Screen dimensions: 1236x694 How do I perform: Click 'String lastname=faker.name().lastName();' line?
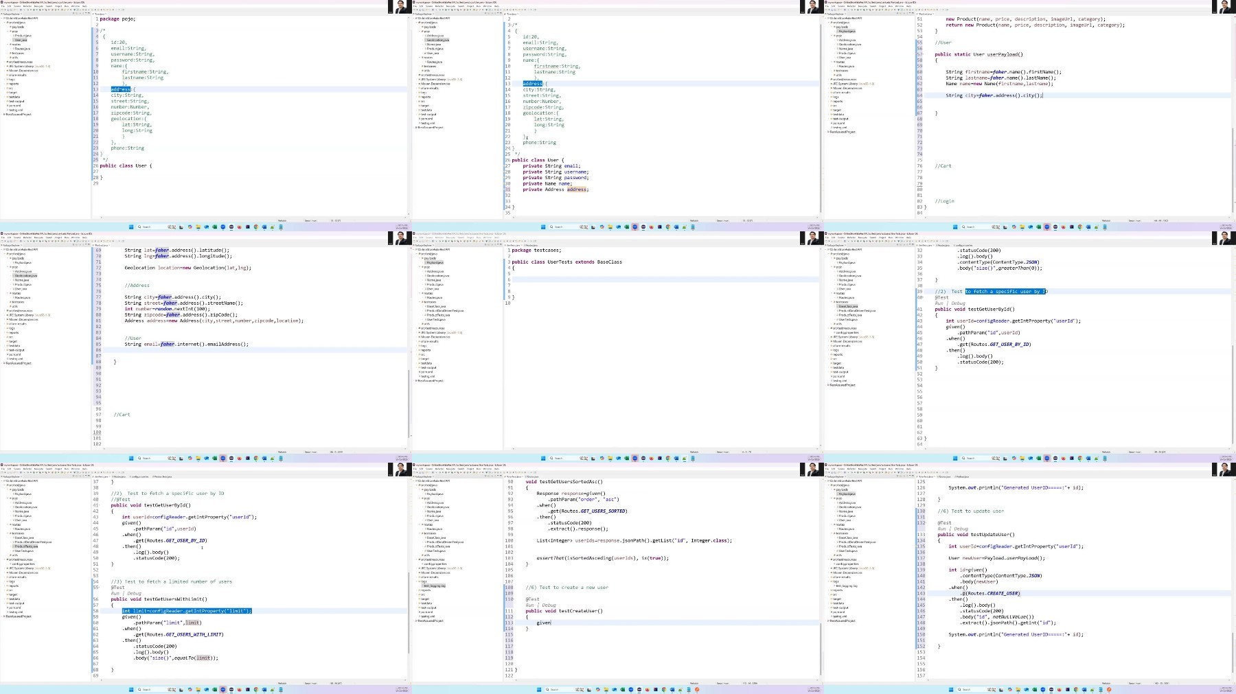[1000, 78]
